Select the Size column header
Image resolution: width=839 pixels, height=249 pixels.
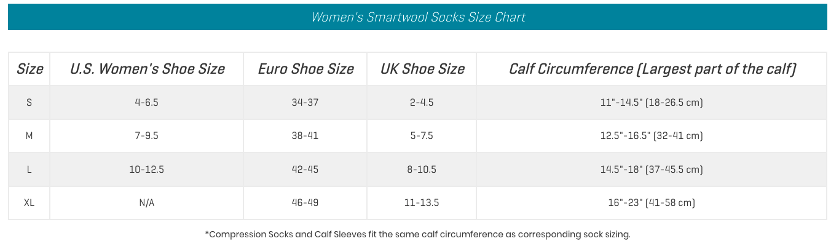point(30,69)
